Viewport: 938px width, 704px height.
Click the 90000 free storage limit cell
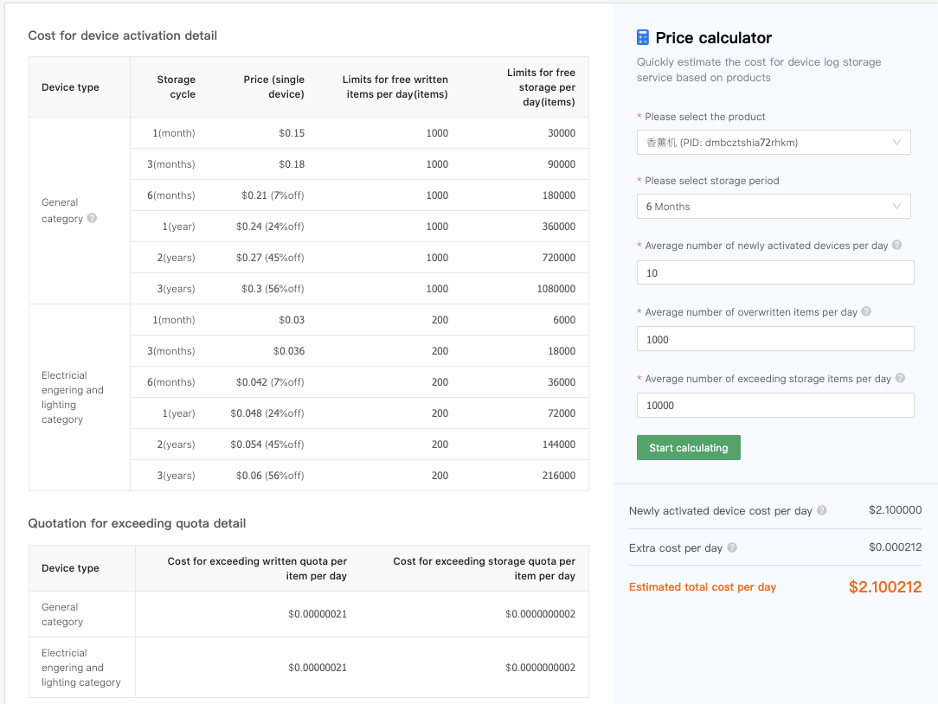click(562, 163)
